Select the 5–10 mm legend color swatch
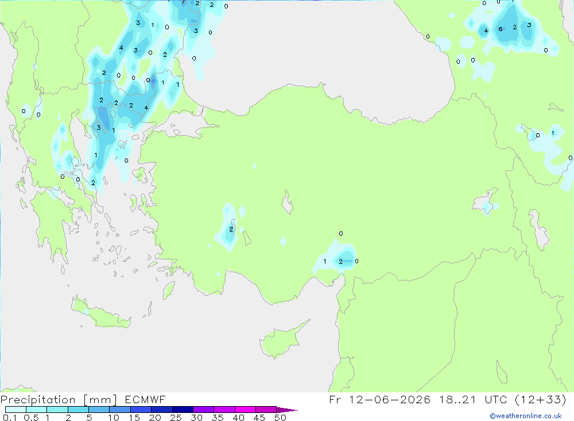 (99, 410)
